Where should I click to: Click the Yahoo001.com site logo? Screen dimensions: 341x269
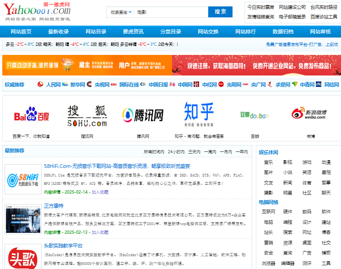click(x=37, y=11)
